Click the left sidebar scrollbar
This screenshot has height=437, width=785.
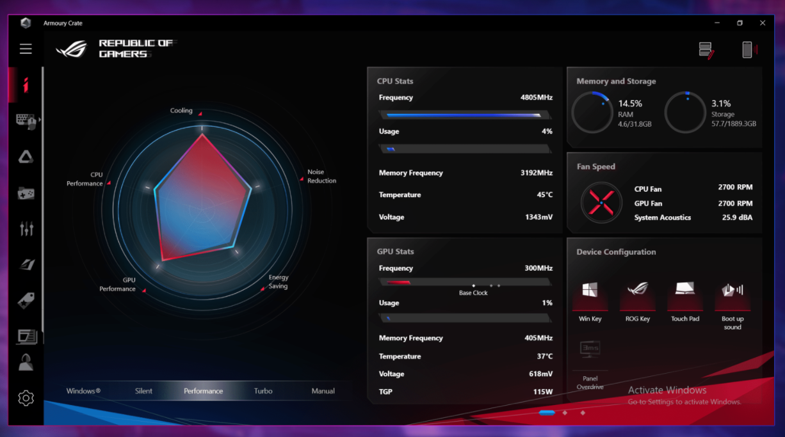(43, 200)
